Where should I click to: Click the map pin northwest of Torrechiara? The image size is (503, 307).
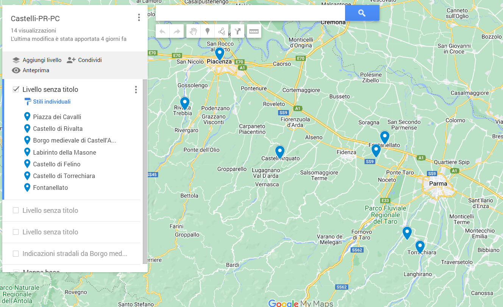(x=407, y=233)
